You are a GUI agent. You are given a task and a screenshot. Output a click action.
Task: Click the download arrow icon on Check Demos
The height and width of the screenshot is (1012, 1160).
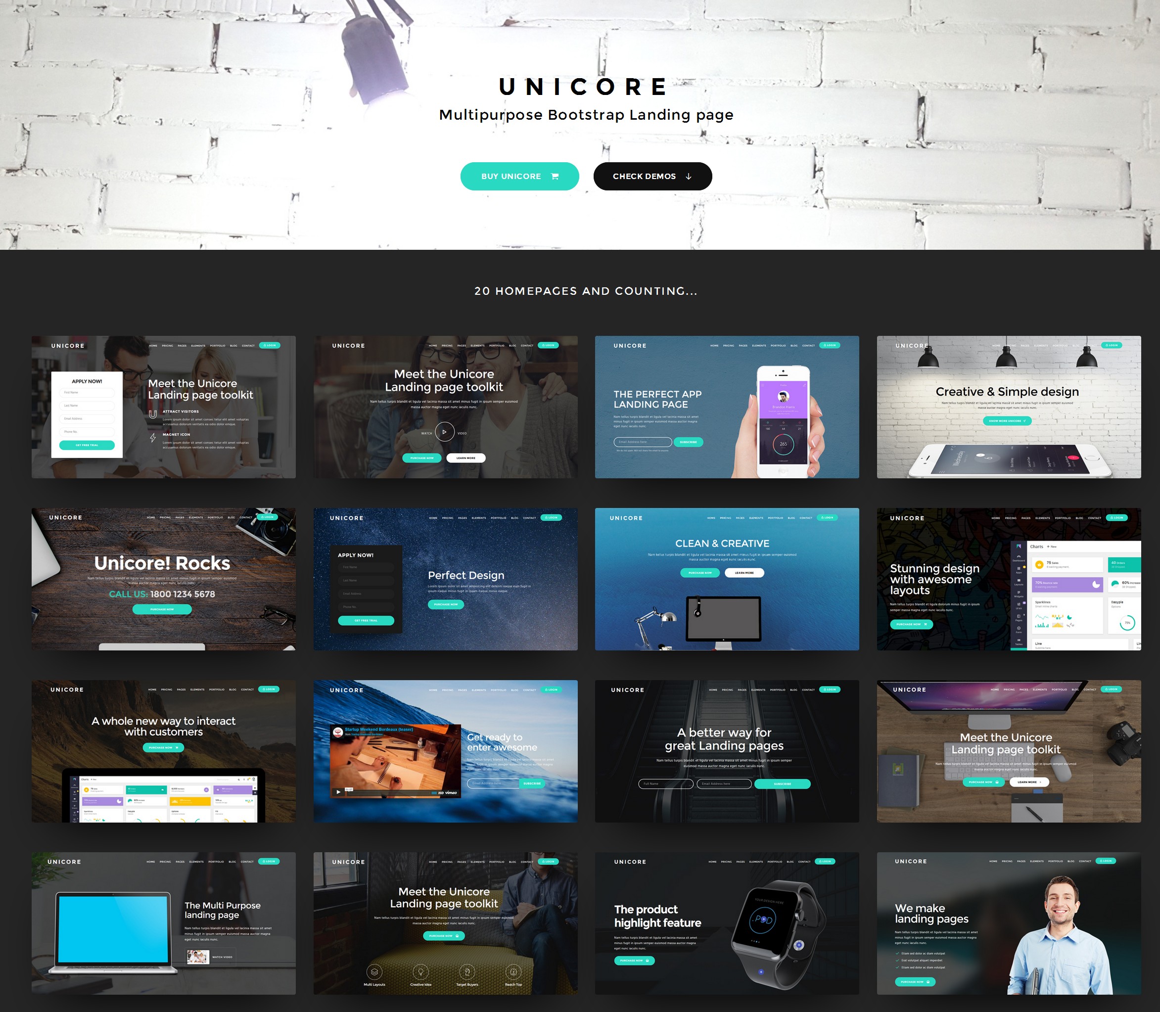tap(692, 177)
